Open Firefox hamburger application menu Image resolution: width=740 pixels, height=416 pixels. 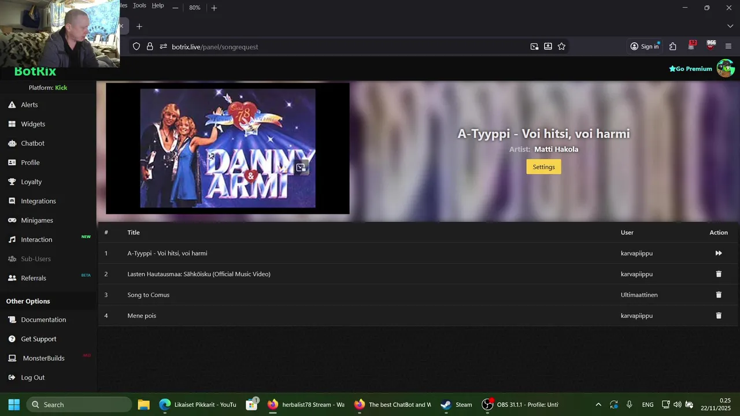pyautogui.click(x=728, y=46)
